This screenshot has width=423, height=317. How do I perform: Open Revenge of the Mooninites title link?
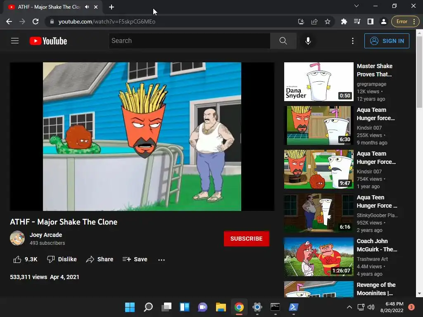point(376,289)
